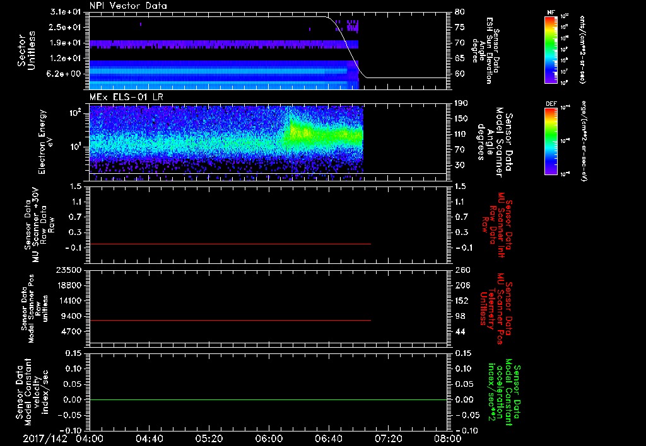Click the 06:40 time axis label
This screenshot has width=646, height=446.
[328, 438]
